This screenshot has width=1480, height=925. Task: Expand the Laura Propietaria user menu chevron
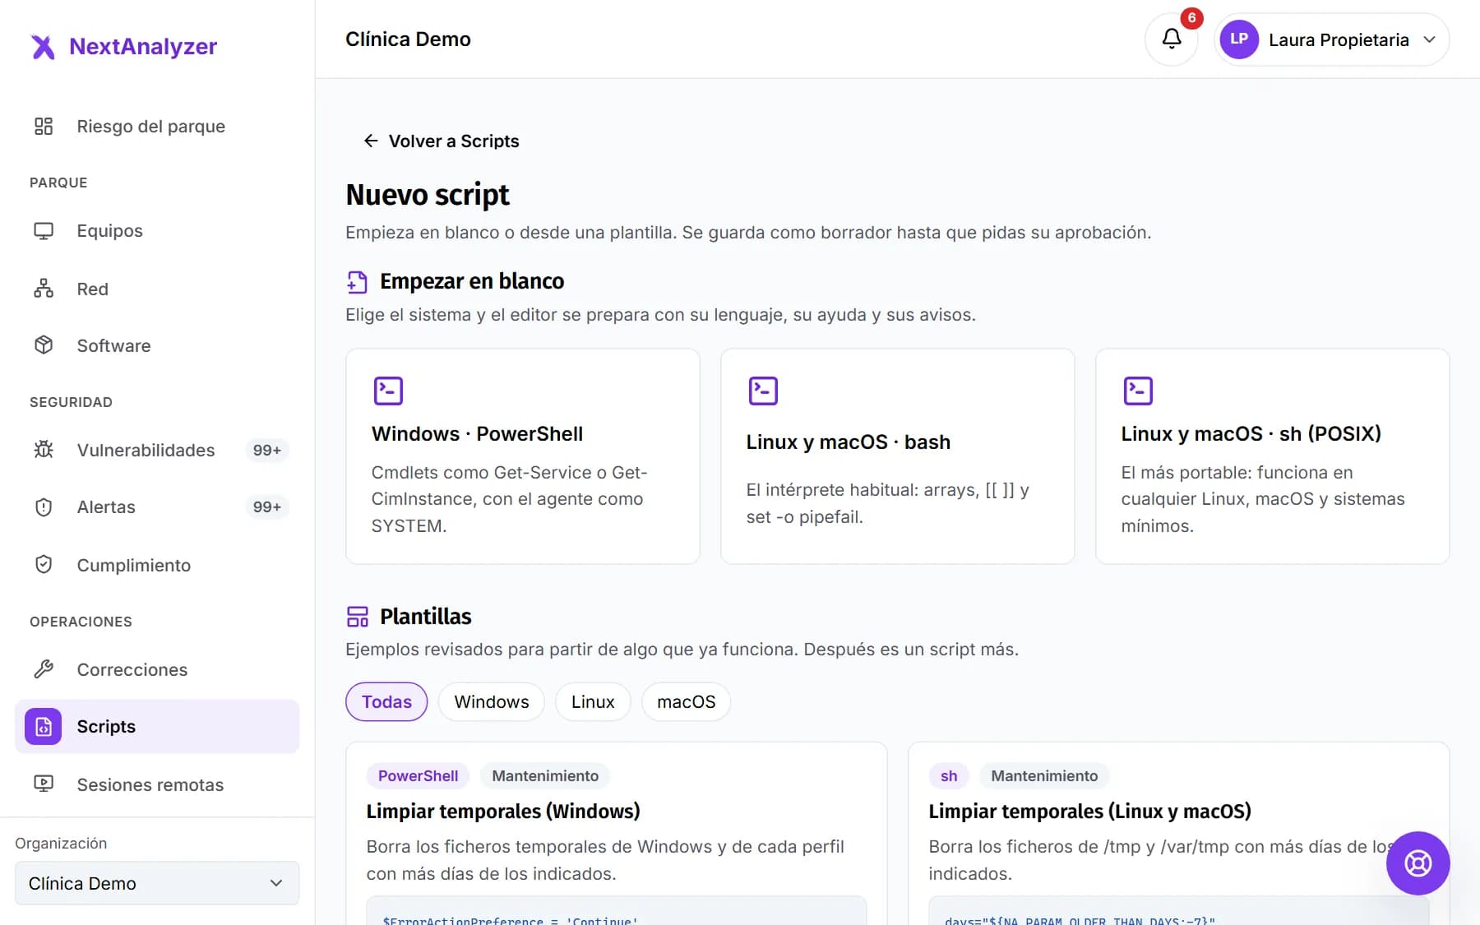[x=1430, y=39]
